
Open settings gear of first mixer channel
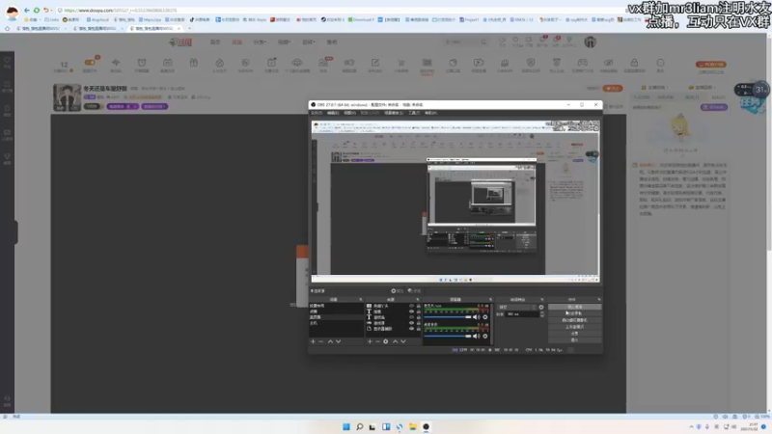click(485, 317)
